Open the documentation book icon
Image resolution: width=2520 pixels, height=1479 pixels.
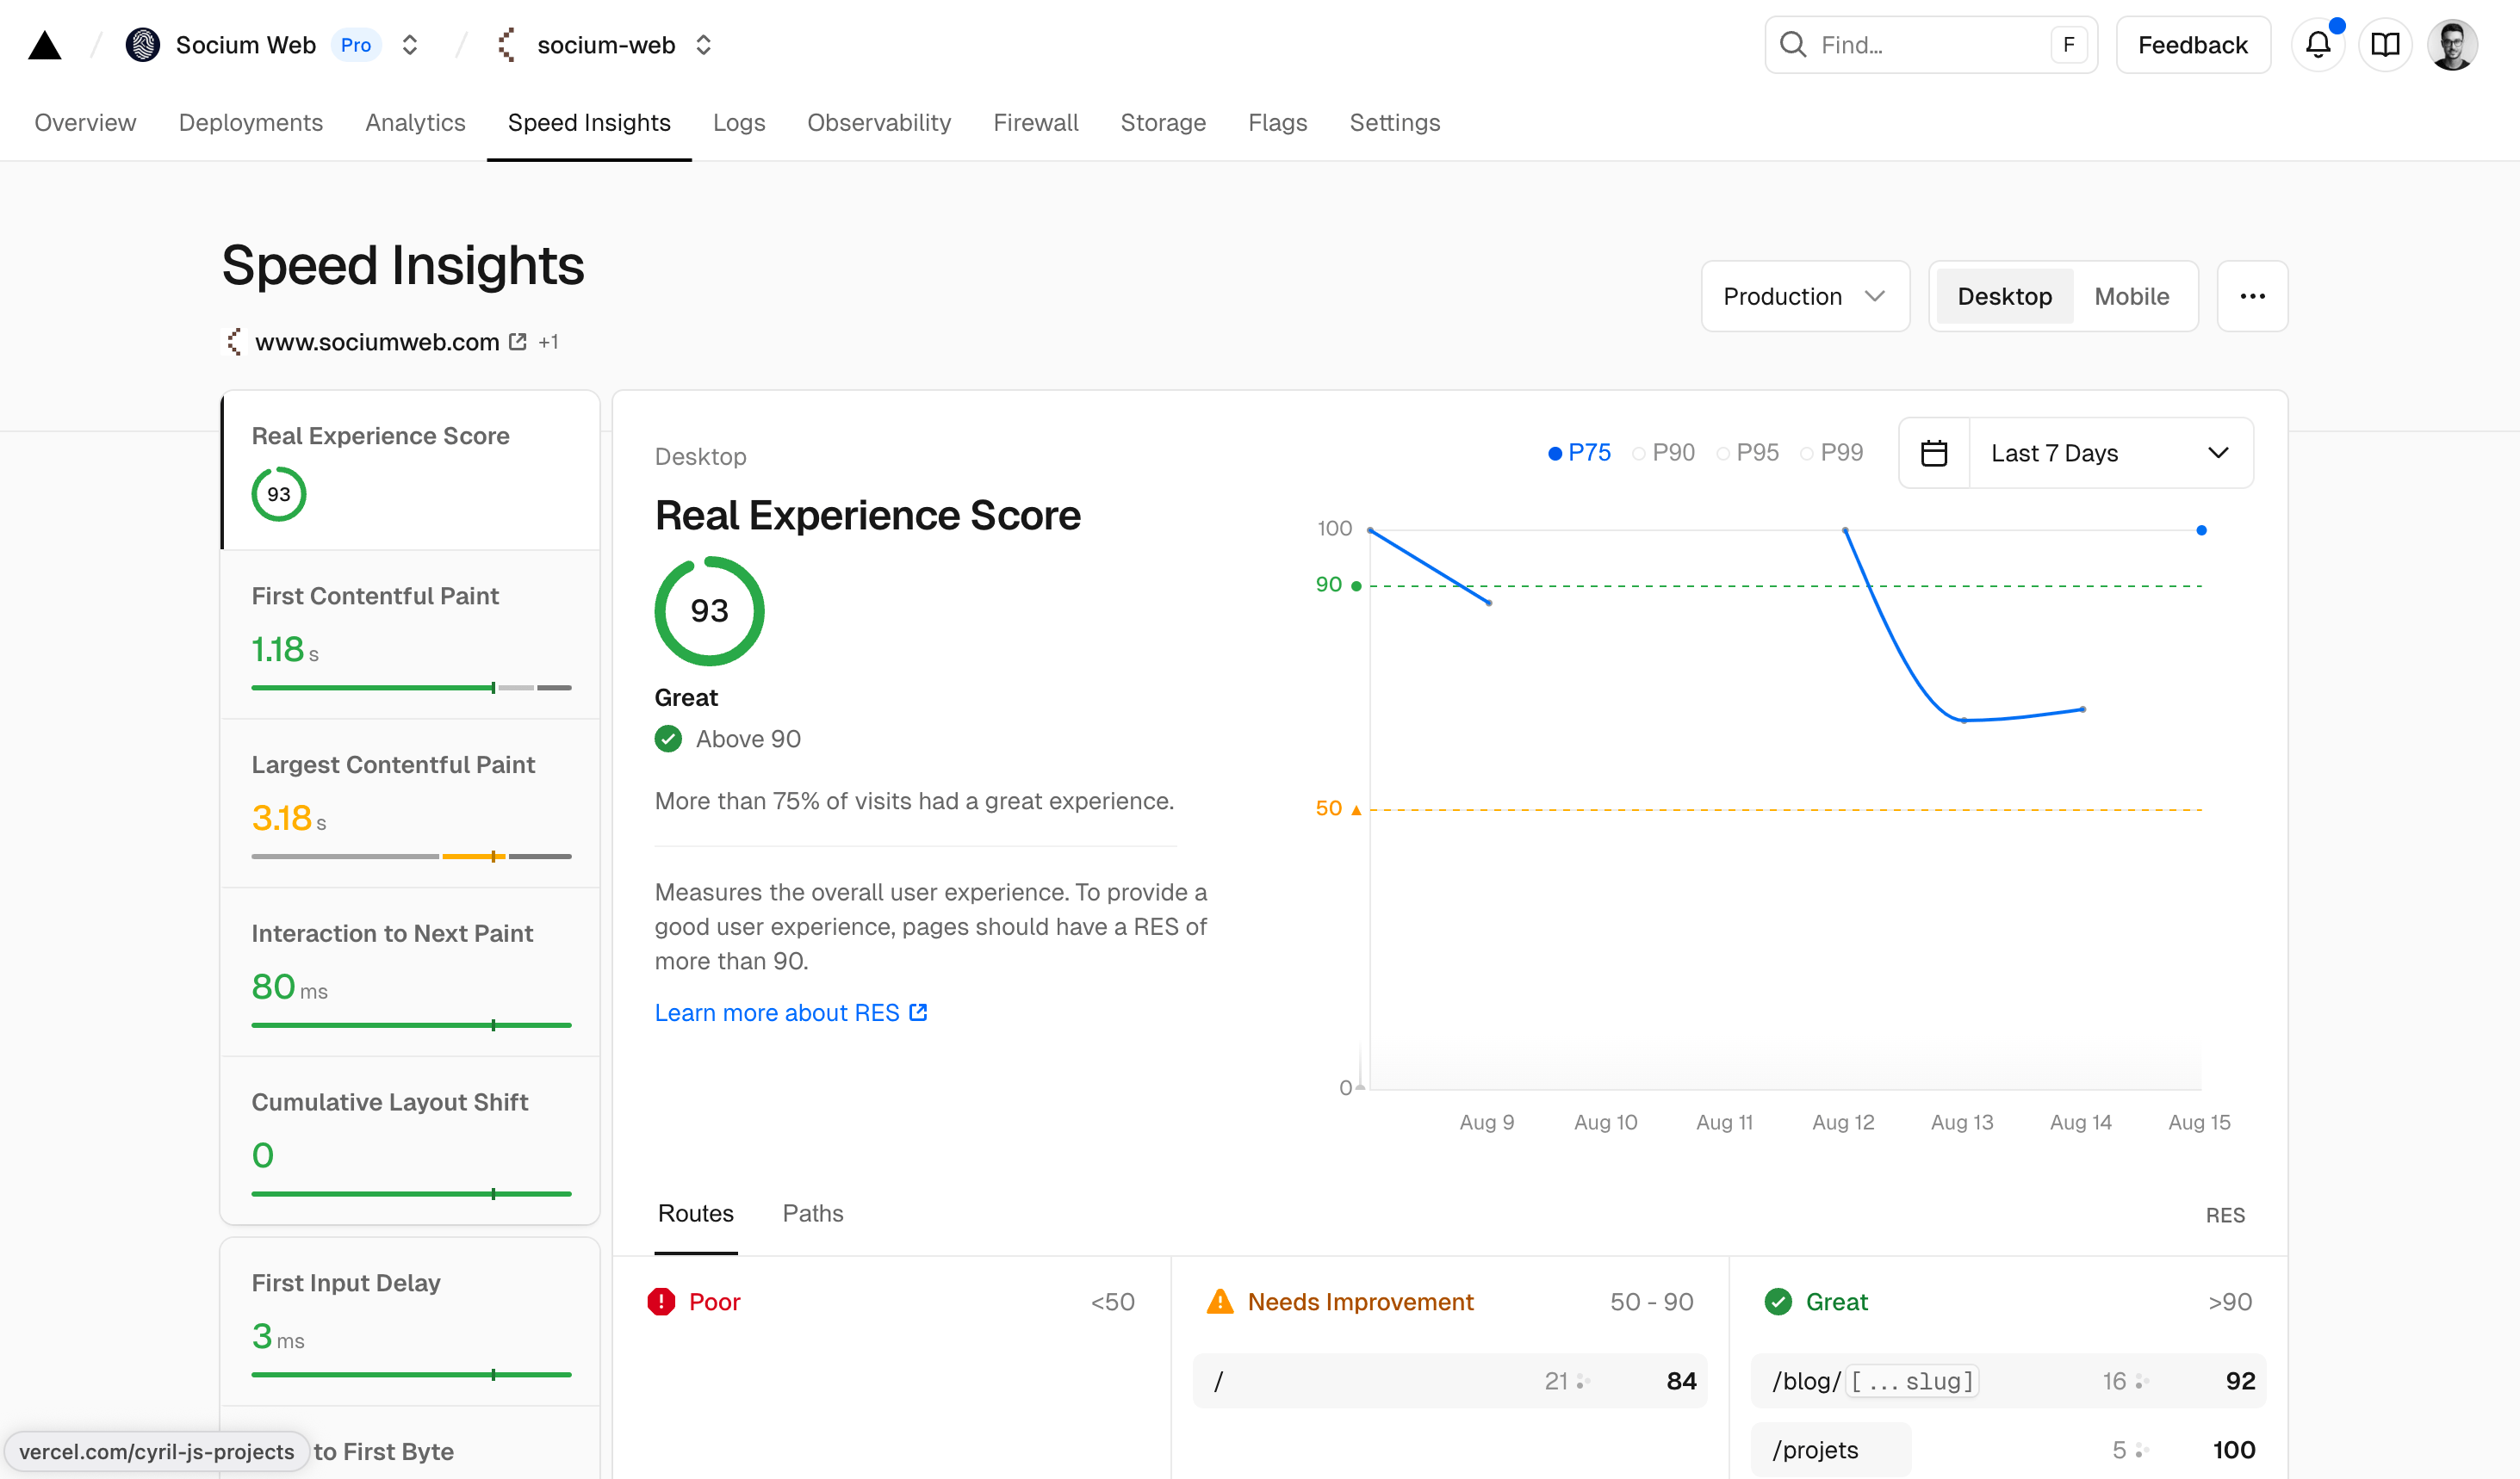(x=2385, y=44)
